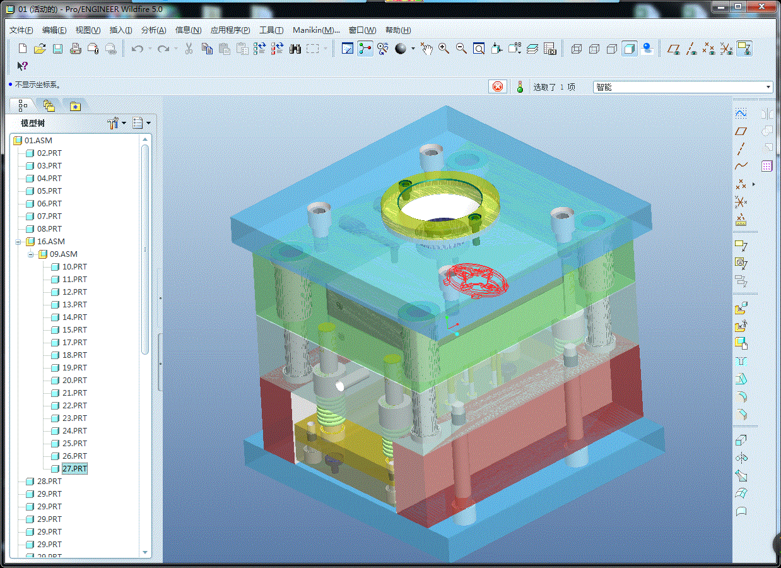Select the Wireframe display style icon

click(x=577, y=49)
